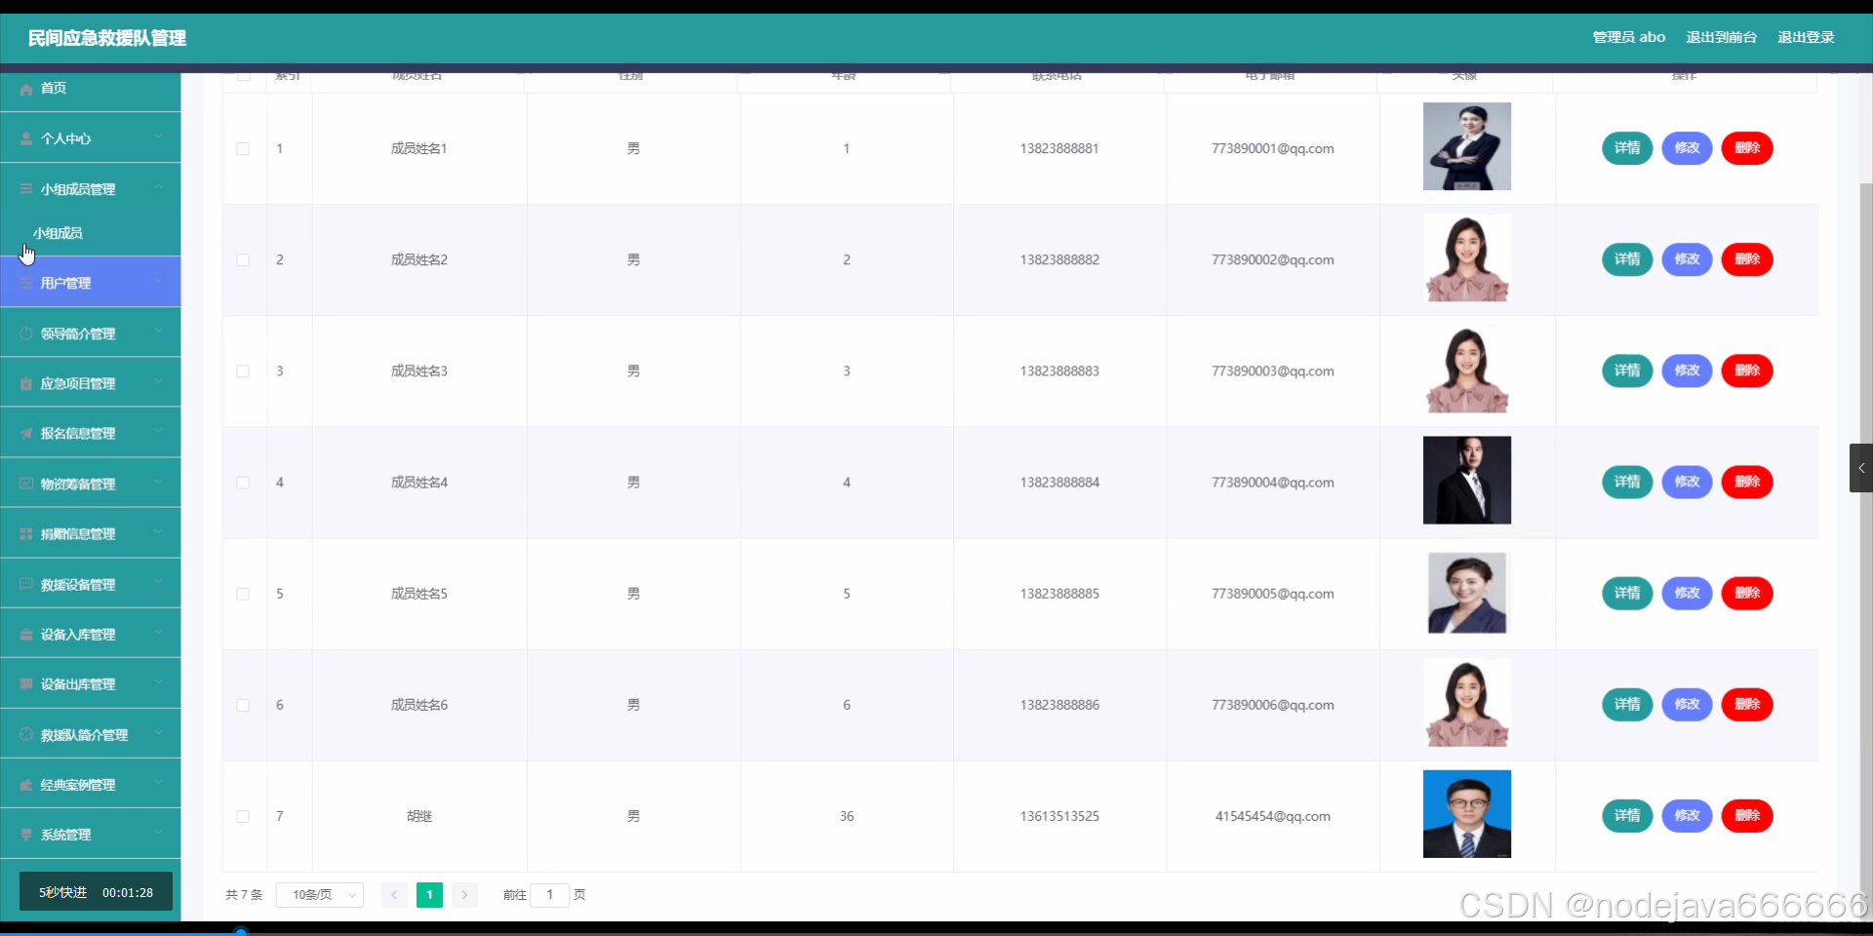Expand 个人中心 with its chevron
1873x936 pixels.
tap(159, 137)
